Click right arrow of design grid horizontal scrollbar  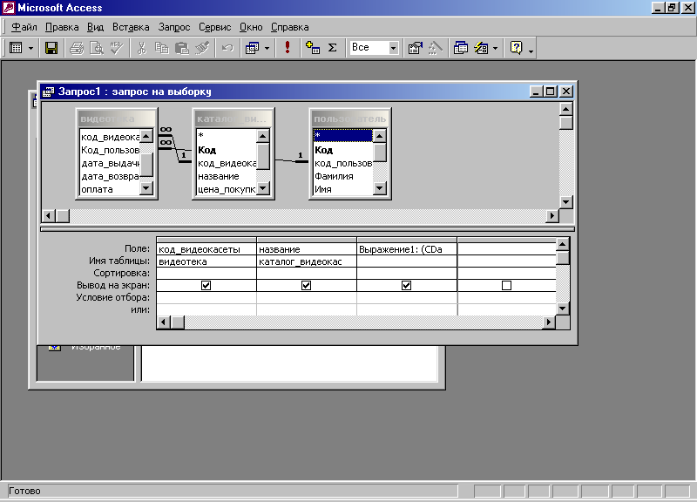click(549, 322)
